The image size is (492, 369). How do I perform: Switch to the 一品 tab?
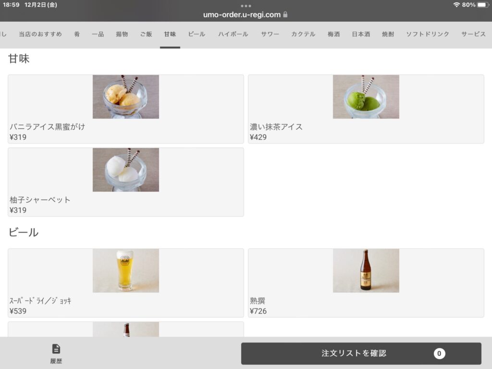[98, 34]
